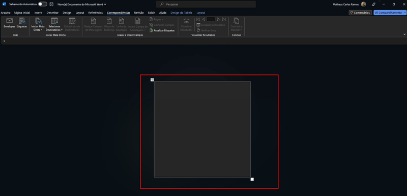Switch to Página Inicial tab
The image size is (407, 196).
click(22, 13)
